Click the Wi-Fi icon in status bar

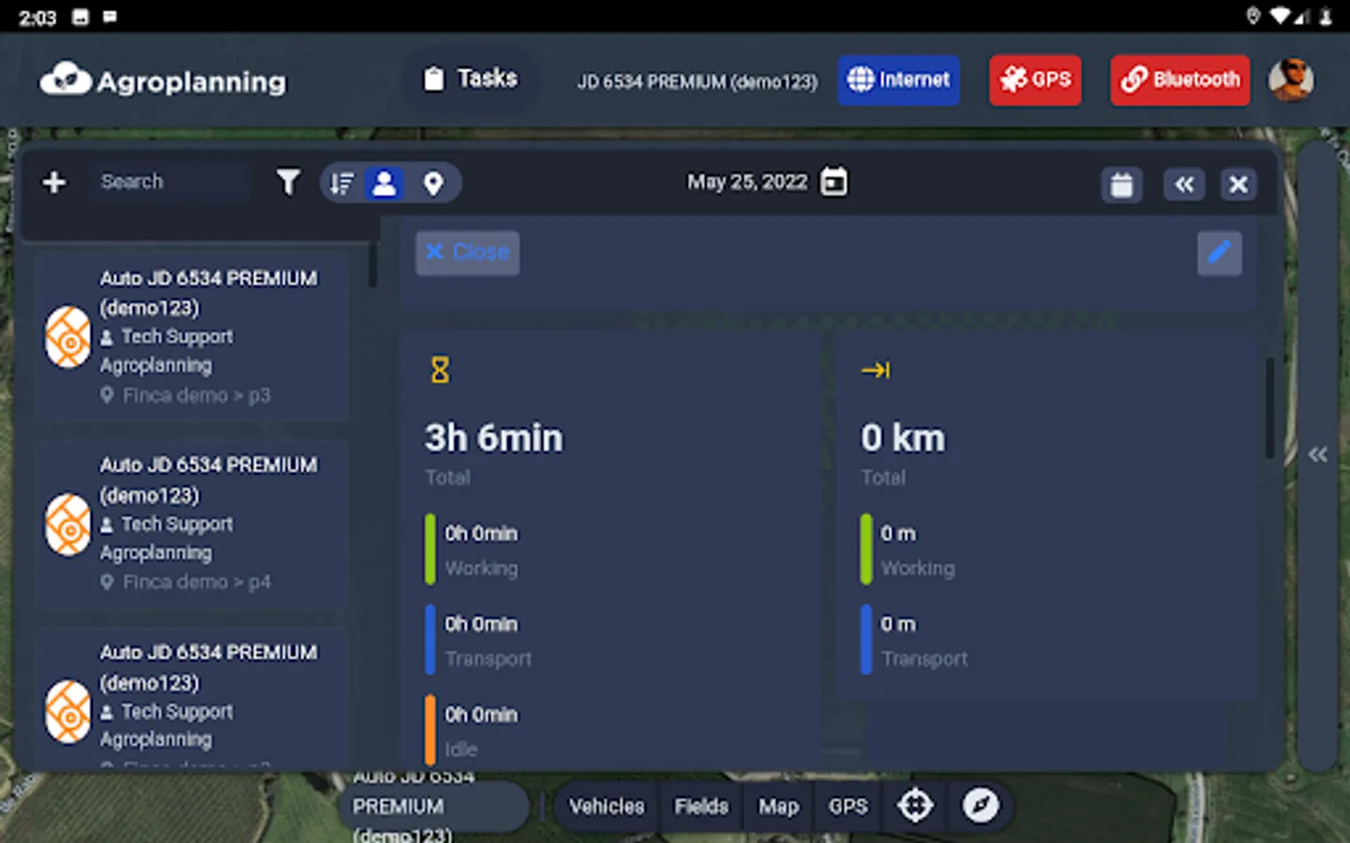pos(1281,16)
